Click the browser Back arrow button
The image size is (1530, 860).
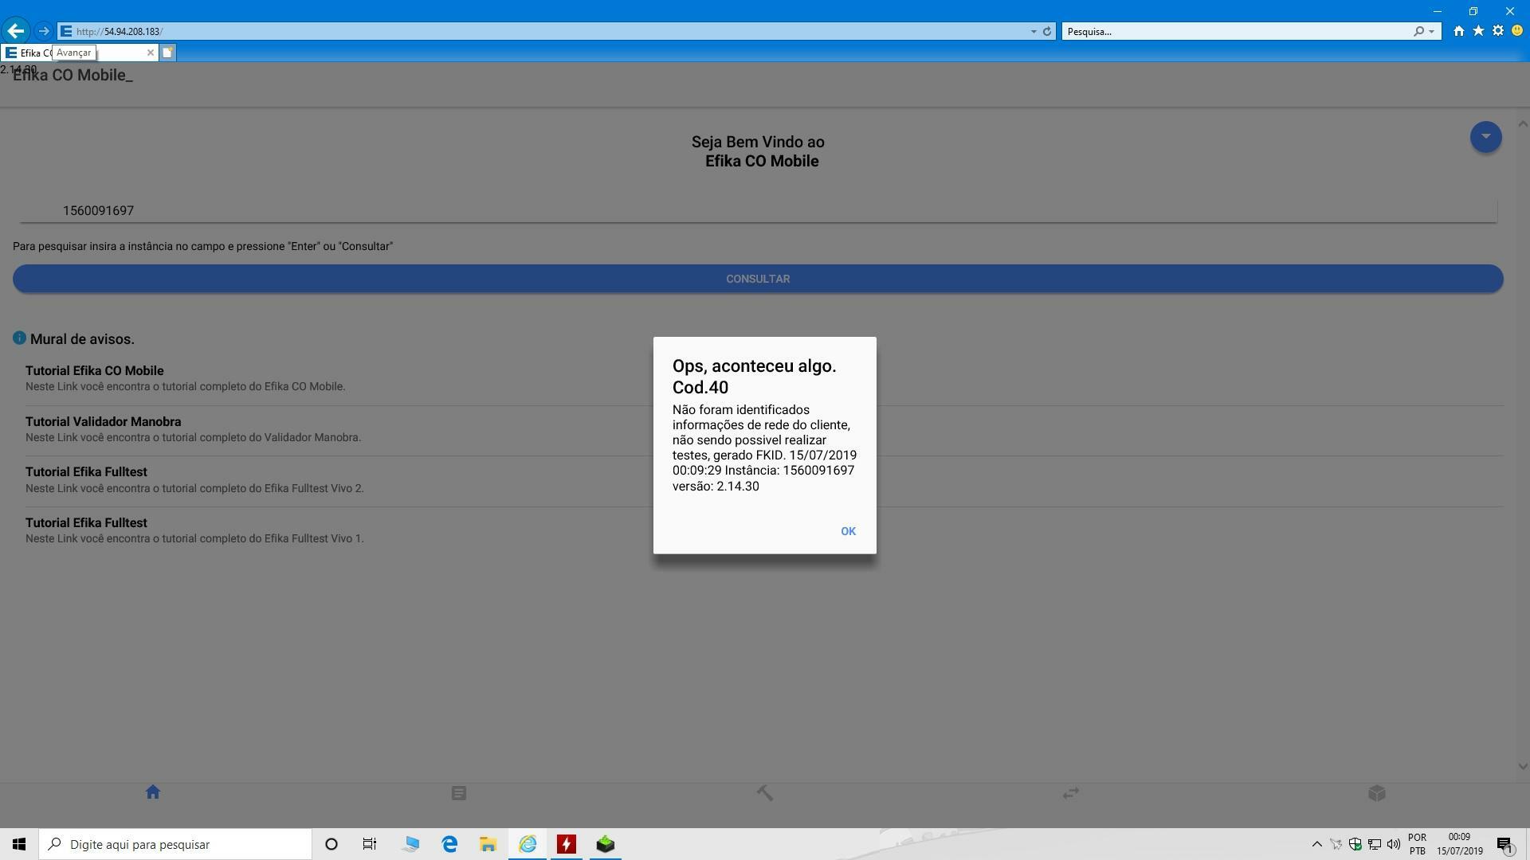click(16, 31)
